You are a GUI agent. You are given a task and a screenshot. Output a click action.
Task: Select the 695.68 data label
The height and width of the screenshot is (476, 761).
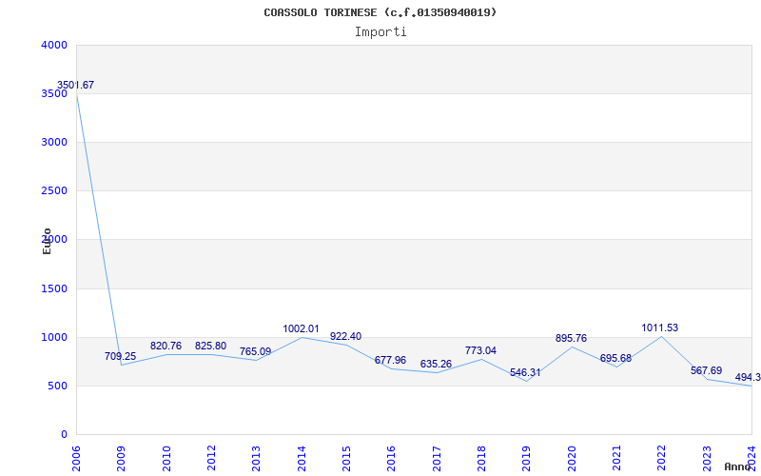(x=615, y=359)
